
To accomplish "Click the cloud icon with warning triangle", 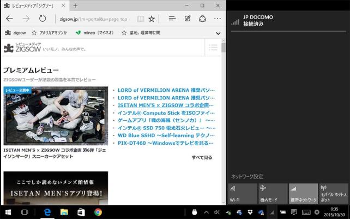I will pyautogui.click(x=261, y=212).
